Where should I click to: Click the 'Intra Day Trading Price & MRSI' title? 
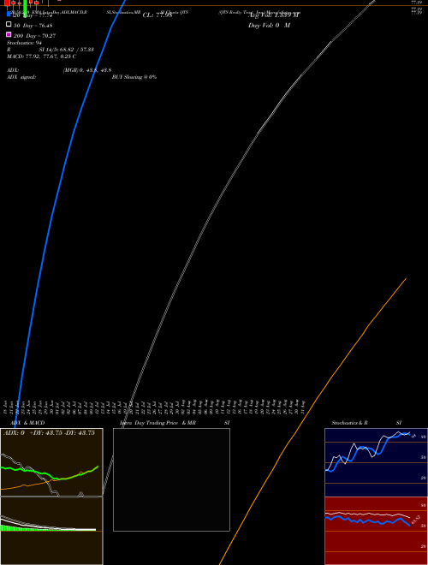(x=175, y=423)
